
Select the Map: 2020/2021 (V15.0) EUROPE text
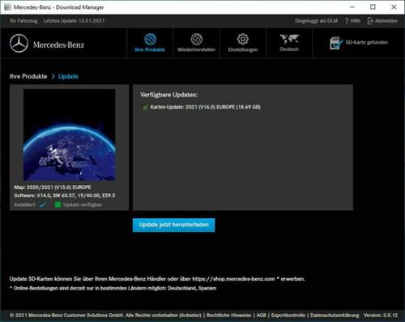pos(53,187)
